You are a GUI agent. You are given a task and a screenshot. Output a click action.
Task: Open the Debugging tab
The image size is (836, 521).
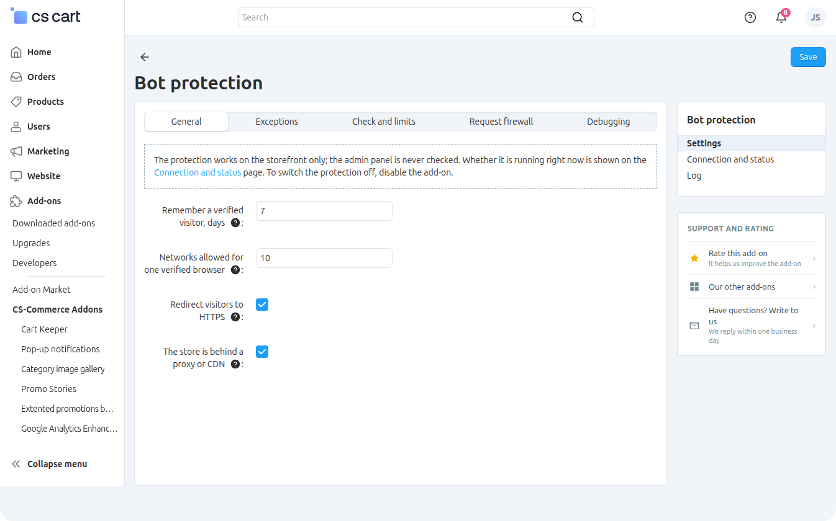[x=609, y=122]
